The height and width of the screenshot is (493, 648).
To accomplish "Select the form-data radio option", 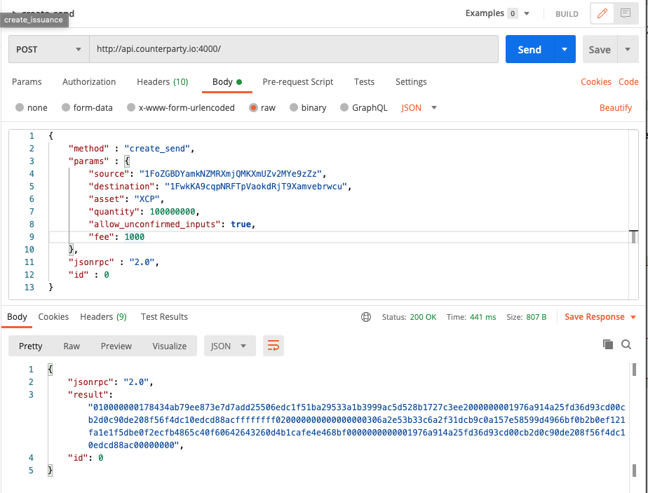I will point(66,107).
